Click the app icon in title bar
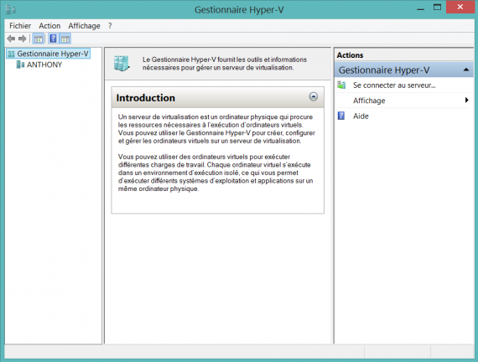 [x=10, y=9]
